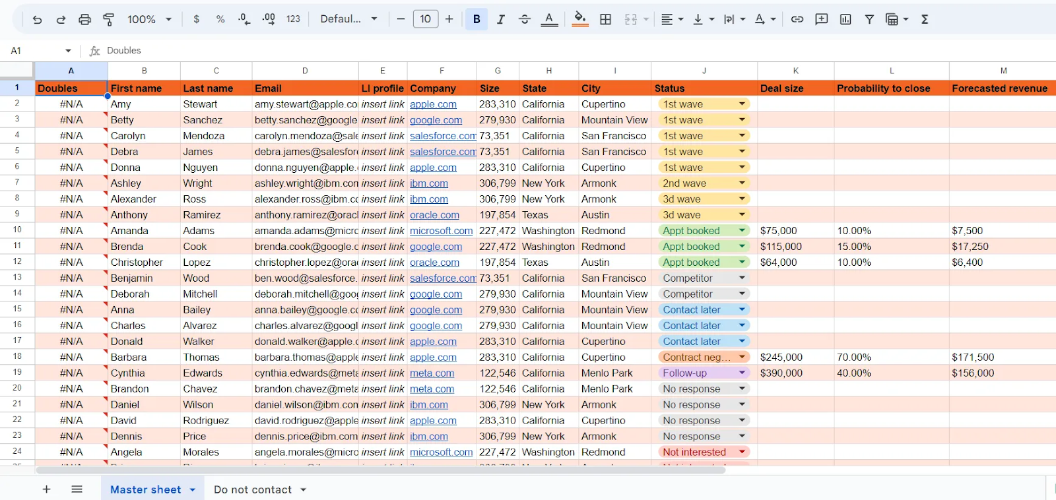
Task: Select column J header
Action: click(x=704, y=71)
